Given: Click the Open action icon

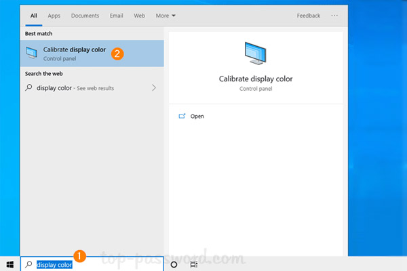Looking at the screenshot, I should pos(182,116).
